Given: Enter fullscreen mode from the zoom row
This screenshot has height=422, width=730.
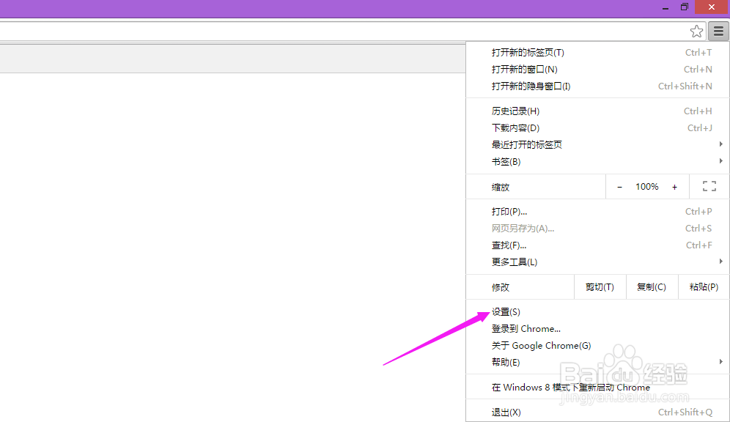Looking at the screenshot, I should coord(709,187).
